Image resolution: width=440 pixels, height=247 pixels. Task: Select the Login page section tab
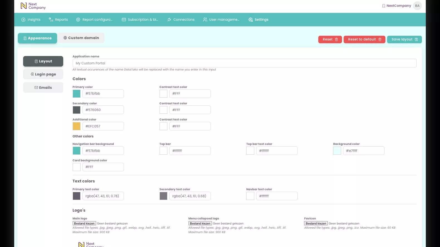(x=43, y=74)
